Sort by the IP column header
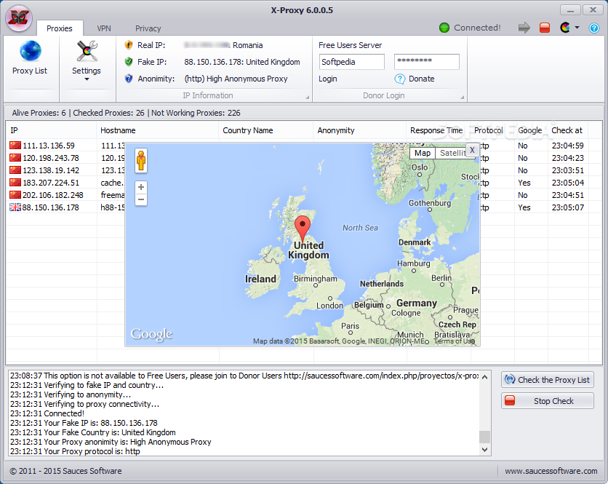Screen dimensions: 608x484 51,130
